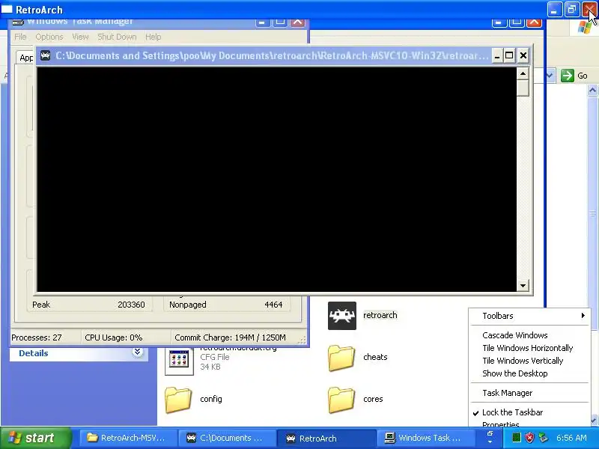This screenshot has height=449, width=599.
Task: Open the File menu in Task Manager
Action: (x=20, y=37)
